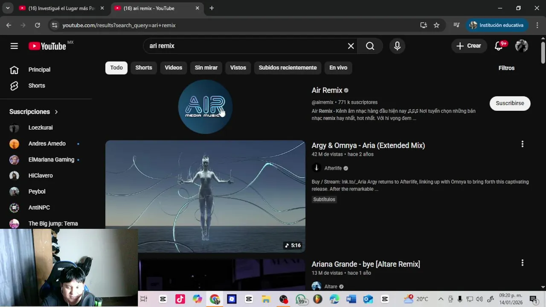Image resolution: width=546 pixels, height=307 pixels.
Task: Subscribe to Air Remix with Suscribirse
Action: [510, 103]
